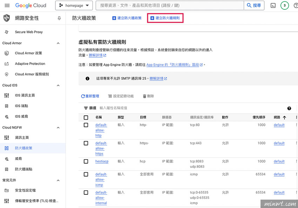
Task: Open default network link in default-allow-http row
Action: pos(279,125)
